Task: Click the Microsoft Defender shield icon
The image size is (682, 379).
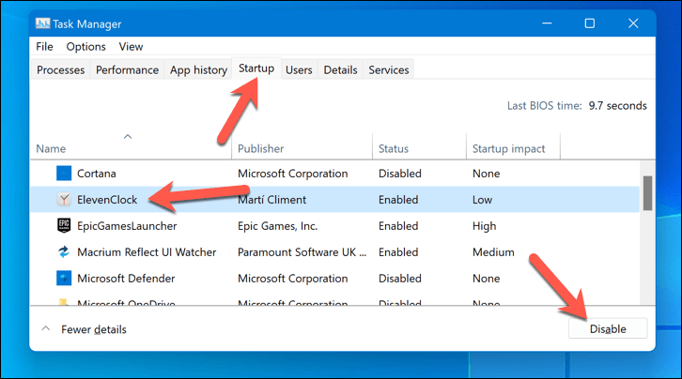Action: pos(63,278)
